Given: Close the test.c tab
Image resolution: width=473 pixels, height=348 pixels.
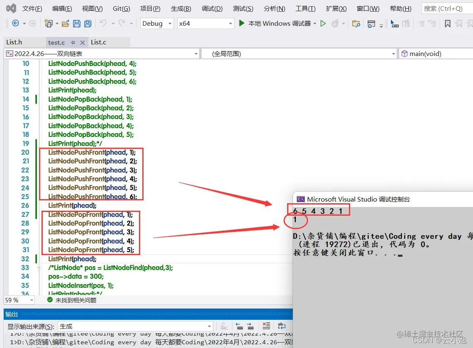Looking at the screenshot, I should (82, 43).
